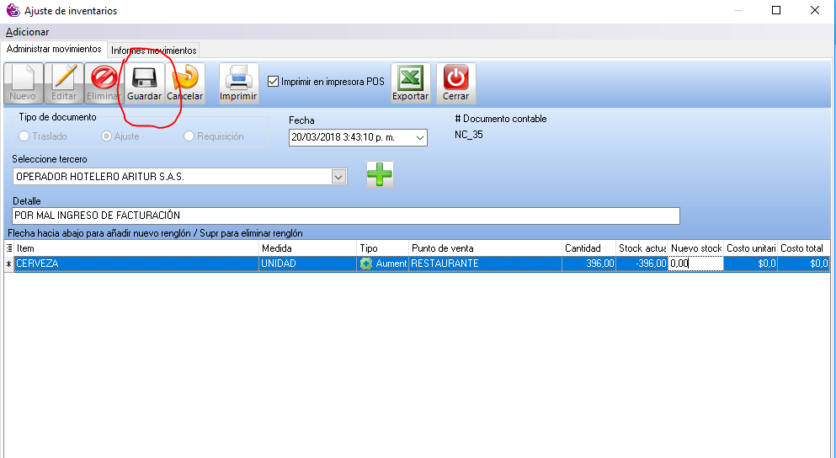Click the green plus add tercero icon
Viewport: 836px width, 458px height.
(x=380, y=174)
